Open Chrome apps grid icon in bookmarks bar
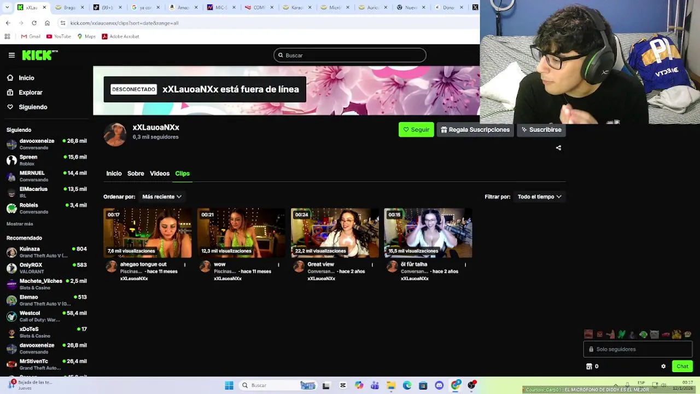 coord(7,37)
